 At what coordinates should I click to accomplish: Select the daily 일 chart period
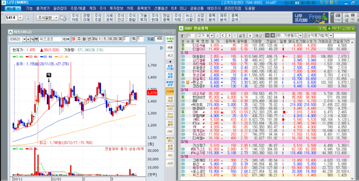pos(74,39)
